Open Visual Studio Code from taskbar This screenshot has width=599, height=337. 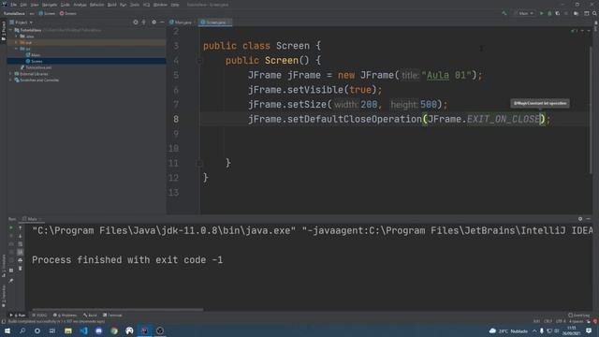[x=83, y=330]
